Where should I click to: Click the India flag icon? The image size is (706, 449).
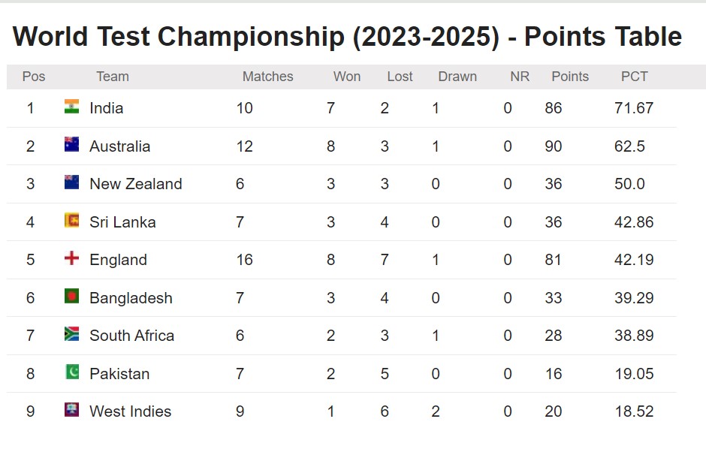72,107
